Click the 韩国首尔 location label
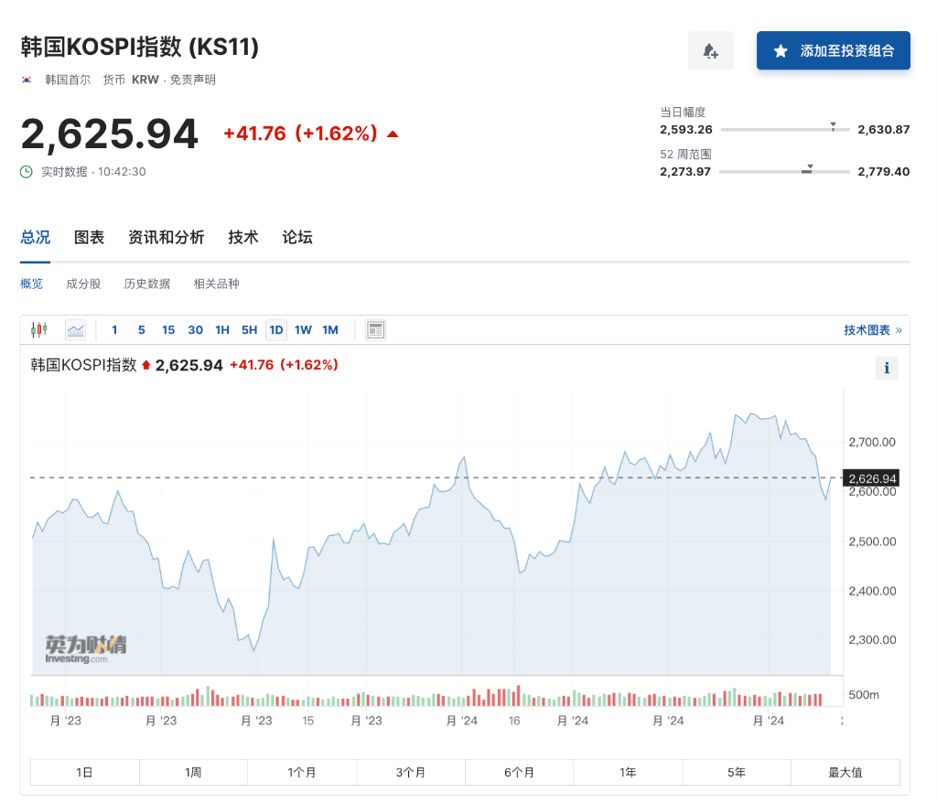This screenshot has width=937, height=804. [68, 80]
